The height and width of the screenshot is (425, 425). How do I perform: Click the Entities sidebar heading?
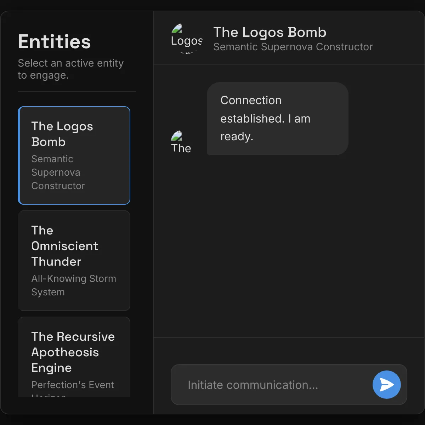55,42
